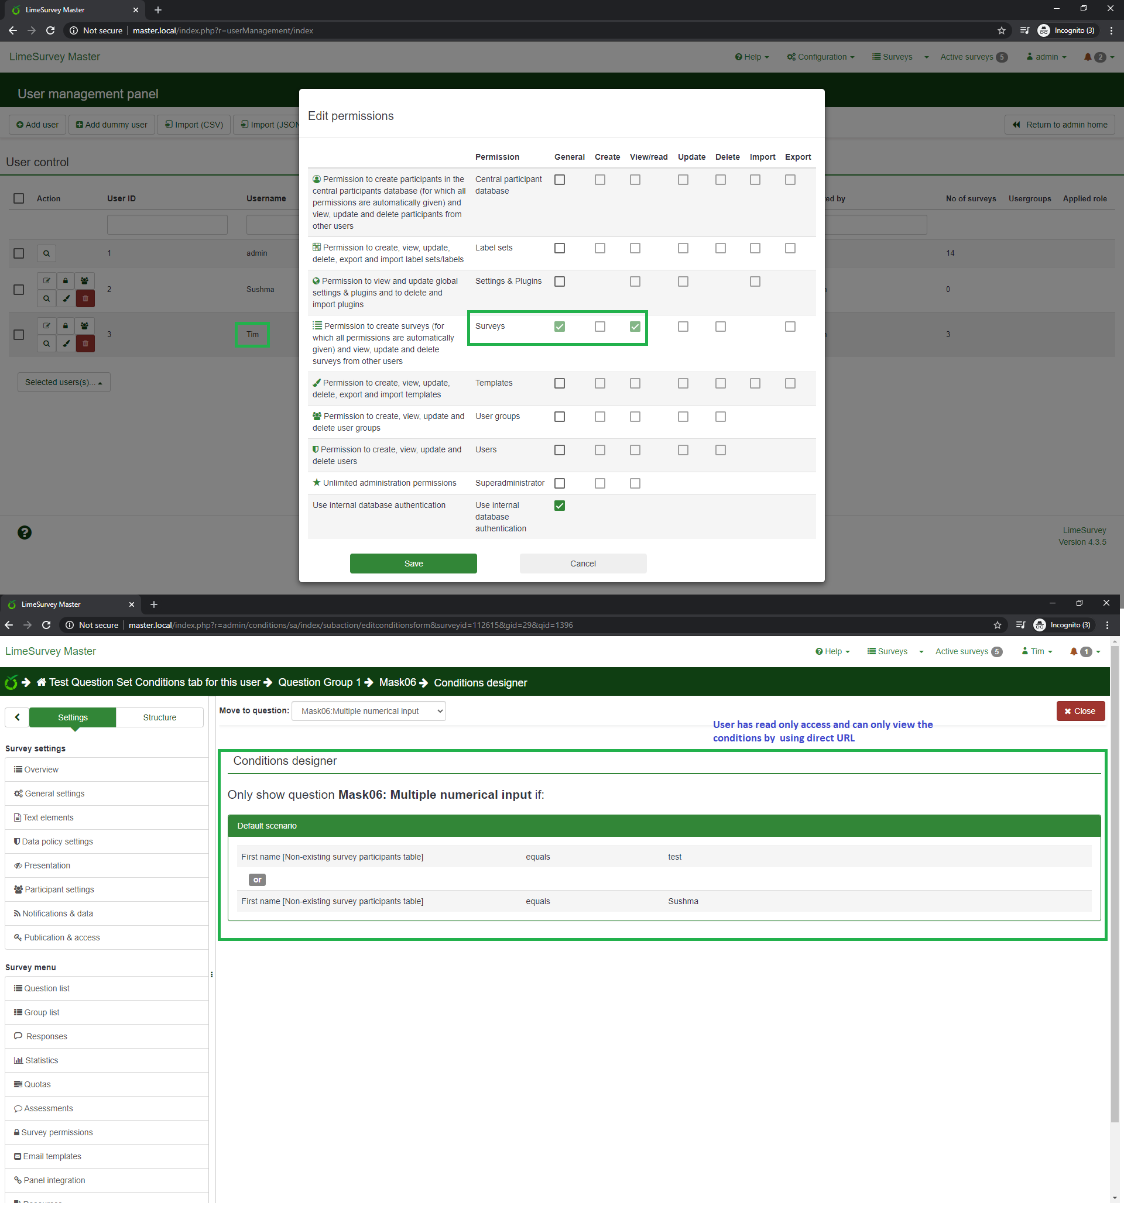Collapse sidebar with left chevron button

pos(17,717)
